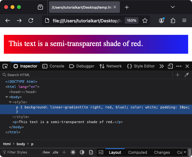Toggle the :hov pseudo-class panel
This screenshot has height=157, width=192.
click(46, 152)
